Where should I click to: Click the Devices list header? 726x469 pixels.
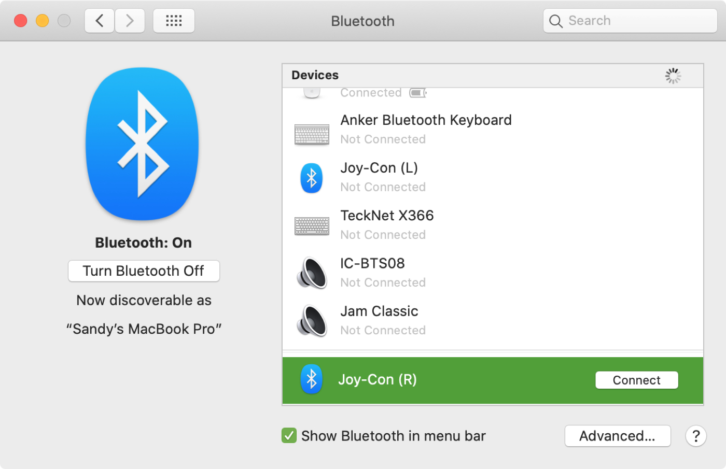[x=493, y=76]
